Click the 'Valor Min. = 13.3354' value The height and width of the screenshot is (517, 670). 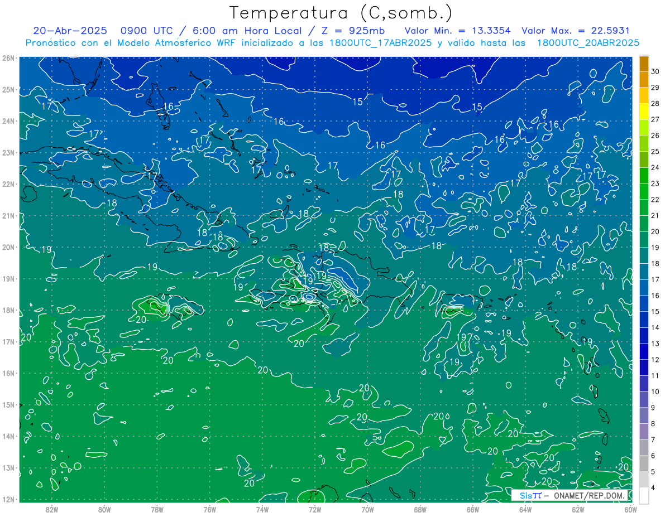click(458, 31)
